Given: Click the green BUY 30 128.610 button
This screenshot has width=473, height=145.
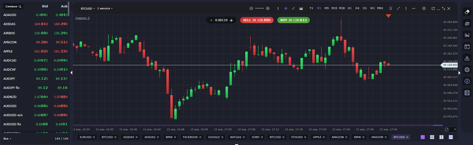Looking at the screenshot, I should coord(293,20).
